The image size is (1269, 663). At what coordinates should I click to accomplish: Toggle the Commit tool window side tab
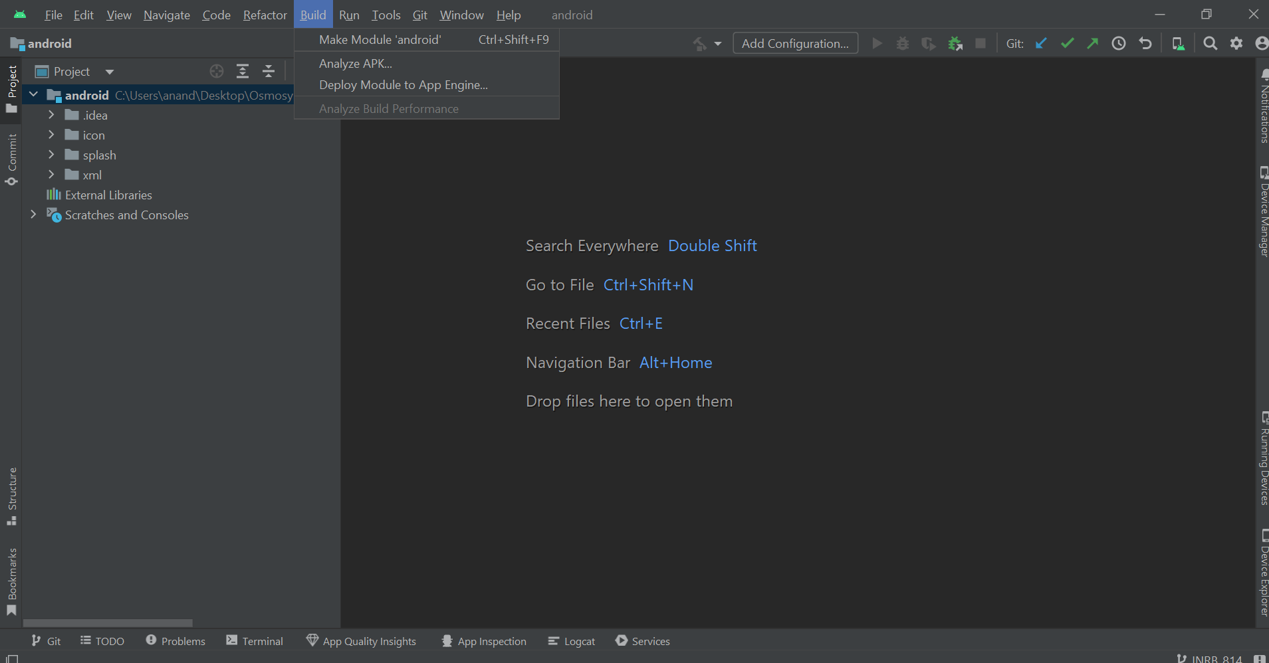(12, 159)
